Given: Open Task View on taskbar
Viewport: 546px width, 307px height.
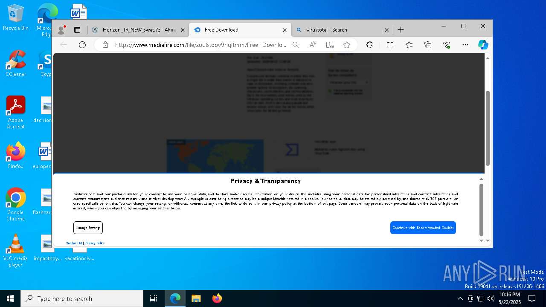Looking at the screenshot, I should pyautogui.click(x=154, y=298).
